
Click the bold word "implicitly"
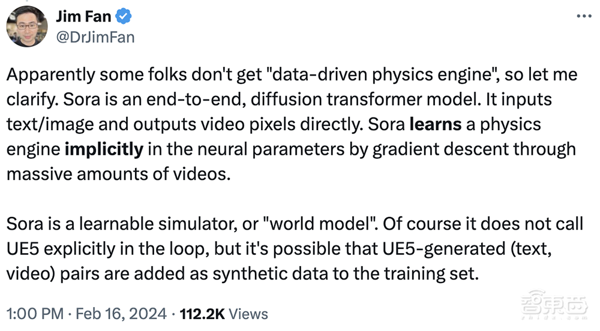[x=104, y=149]
